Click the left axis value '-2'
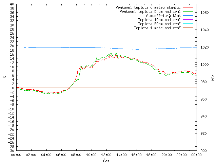 (x=12, y=92)
